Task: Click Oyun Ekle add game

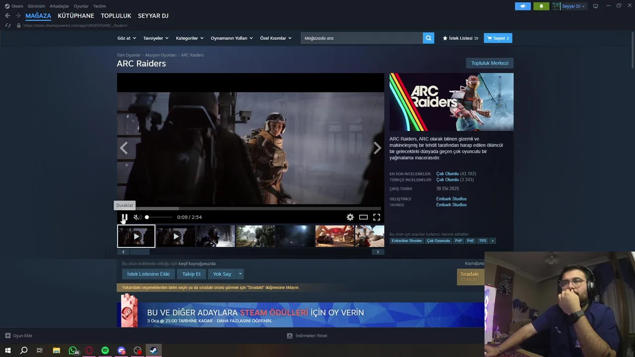Action: tap(18, 336)
